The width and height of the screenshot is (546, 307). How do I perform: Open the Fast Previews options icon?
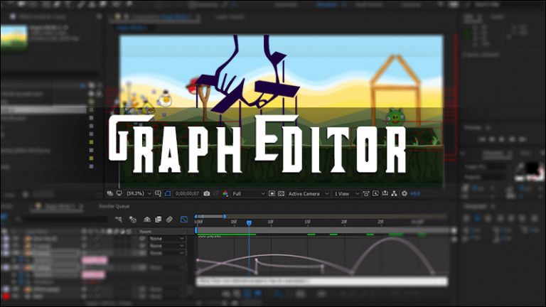(x=375, y=193)
